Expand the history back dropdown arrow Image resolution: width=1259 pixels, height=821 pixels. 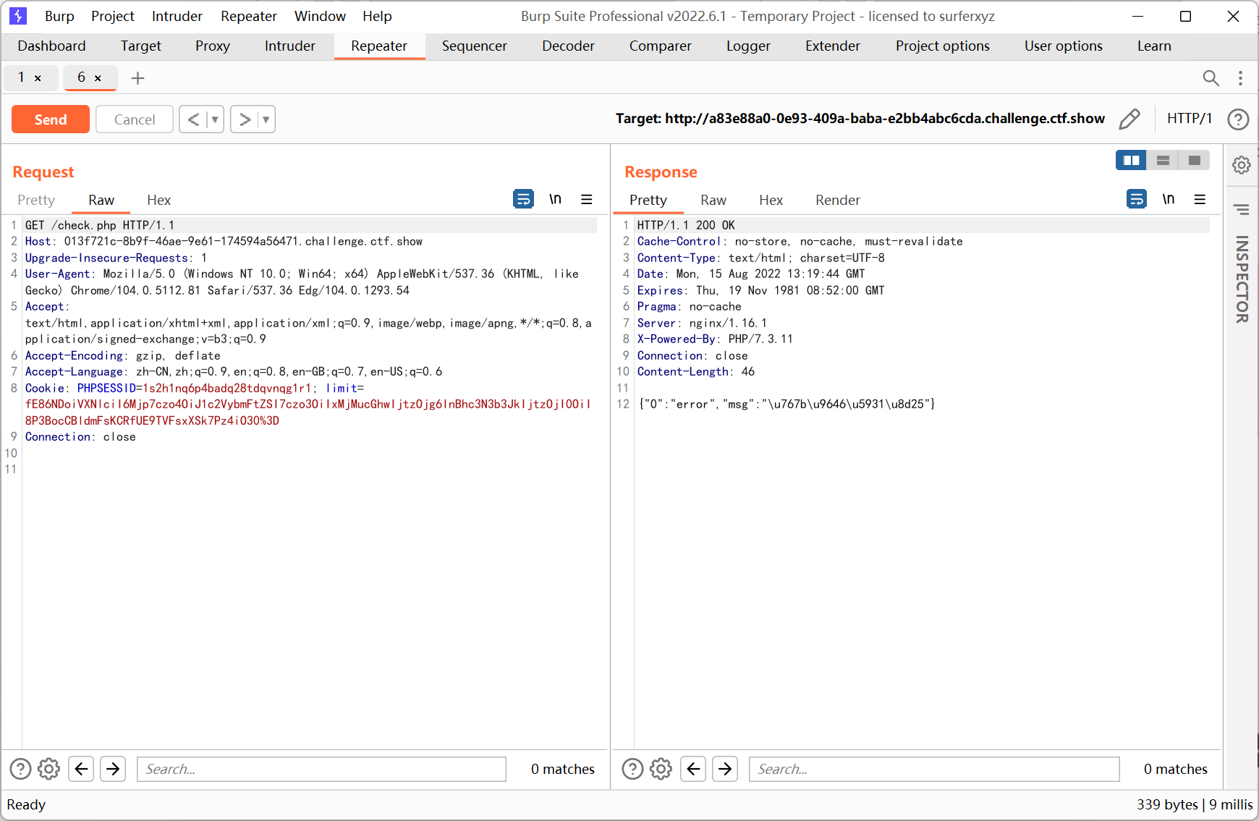[x=215, y=119]
